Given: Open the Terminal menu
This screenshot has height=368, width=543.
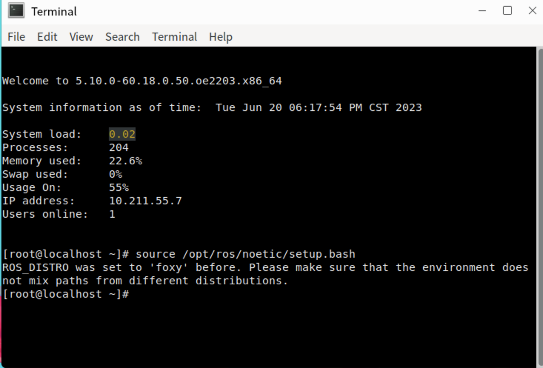Looking at the screenshot, I should tap(174, 37).
